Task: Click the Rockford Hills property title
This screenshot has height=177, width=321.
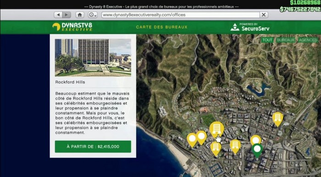Action: click(x=70, y=82)
